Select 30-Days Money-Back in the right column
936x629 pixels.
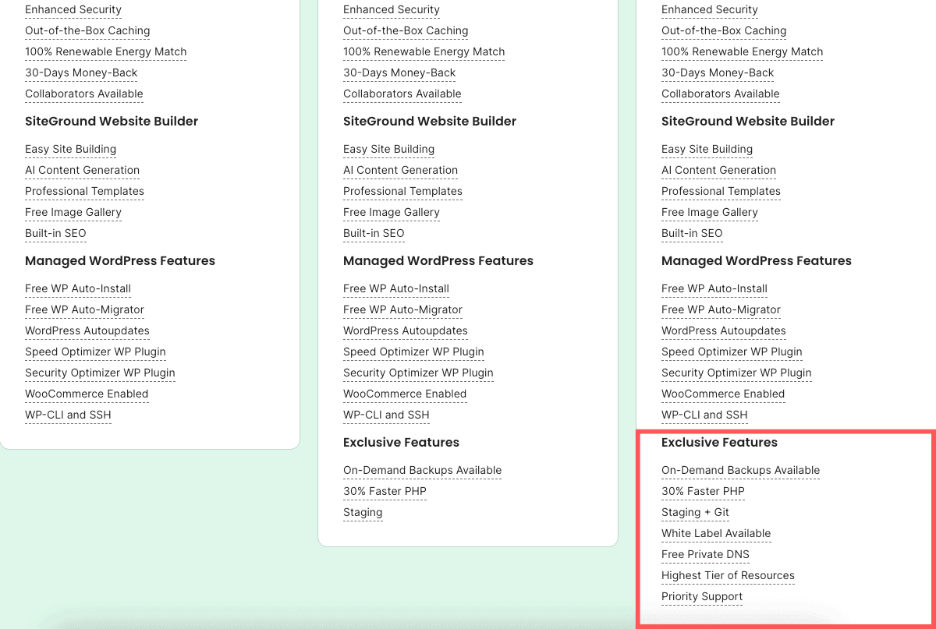coord(718,73)
